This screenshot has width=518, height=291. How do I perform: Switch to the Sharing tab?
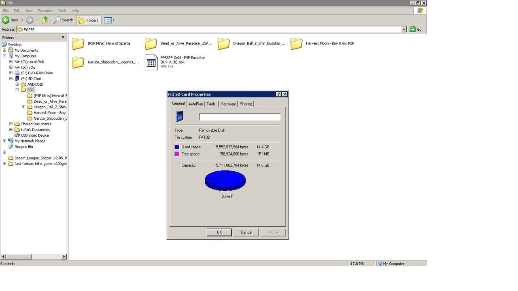click(x=246, y=104)
